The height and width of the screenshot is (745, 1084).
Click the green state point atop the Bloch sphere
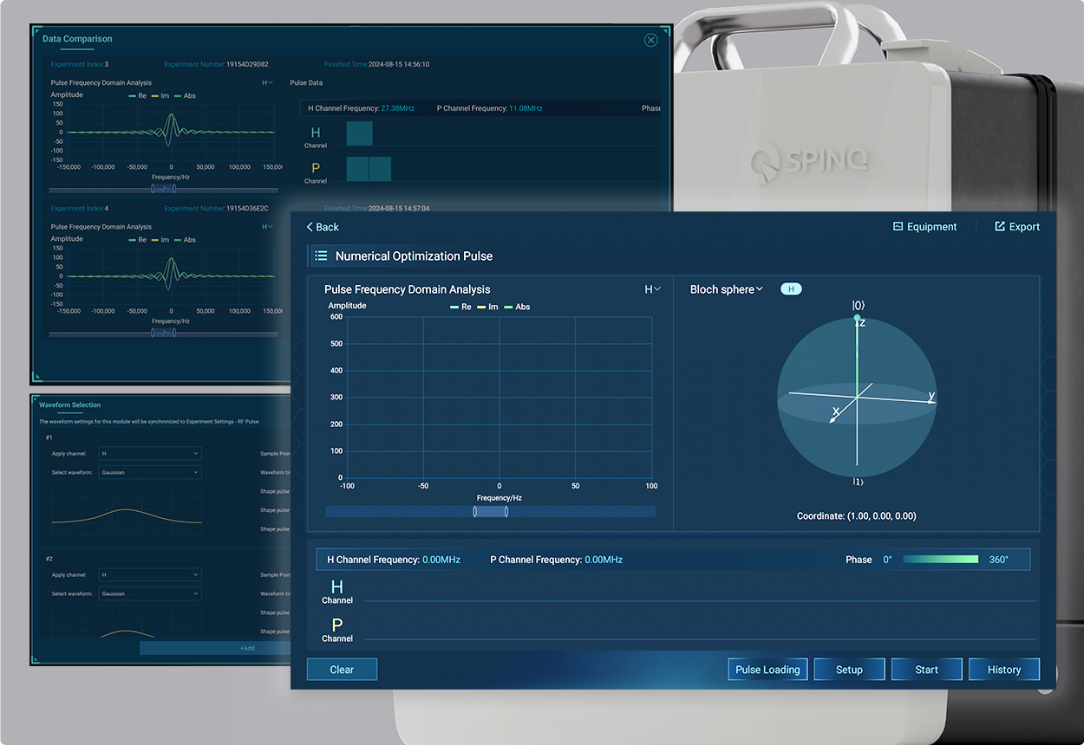[857, 319]
